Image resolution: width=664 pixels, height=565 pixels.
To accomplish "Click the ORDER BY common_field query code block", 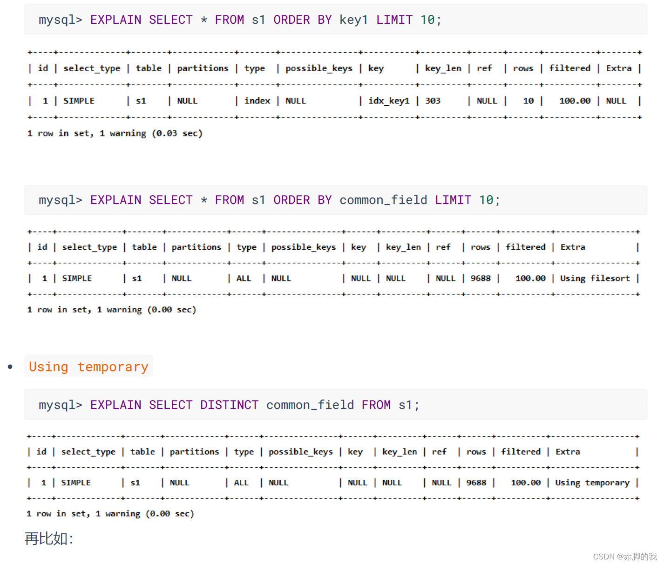I will coord(336,200).
